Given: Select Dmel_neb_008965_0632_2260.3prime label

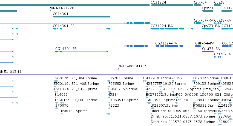Looking at the screenshot, I should [x=182, y=111].
